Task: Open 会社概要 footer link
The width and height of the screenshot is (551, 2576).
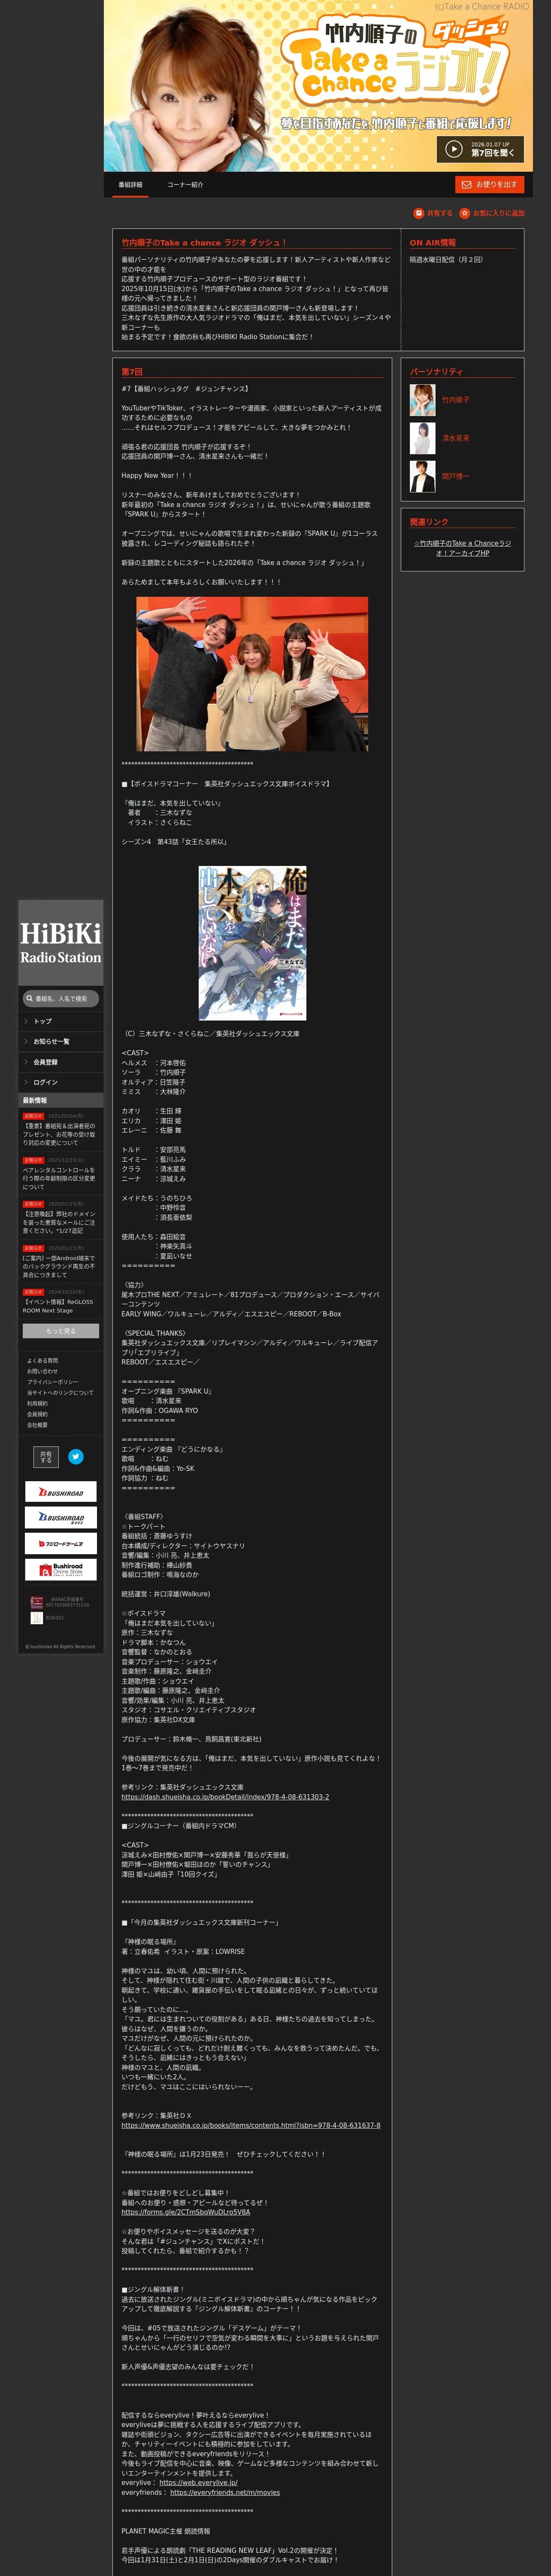Action: pos(37,1425)
